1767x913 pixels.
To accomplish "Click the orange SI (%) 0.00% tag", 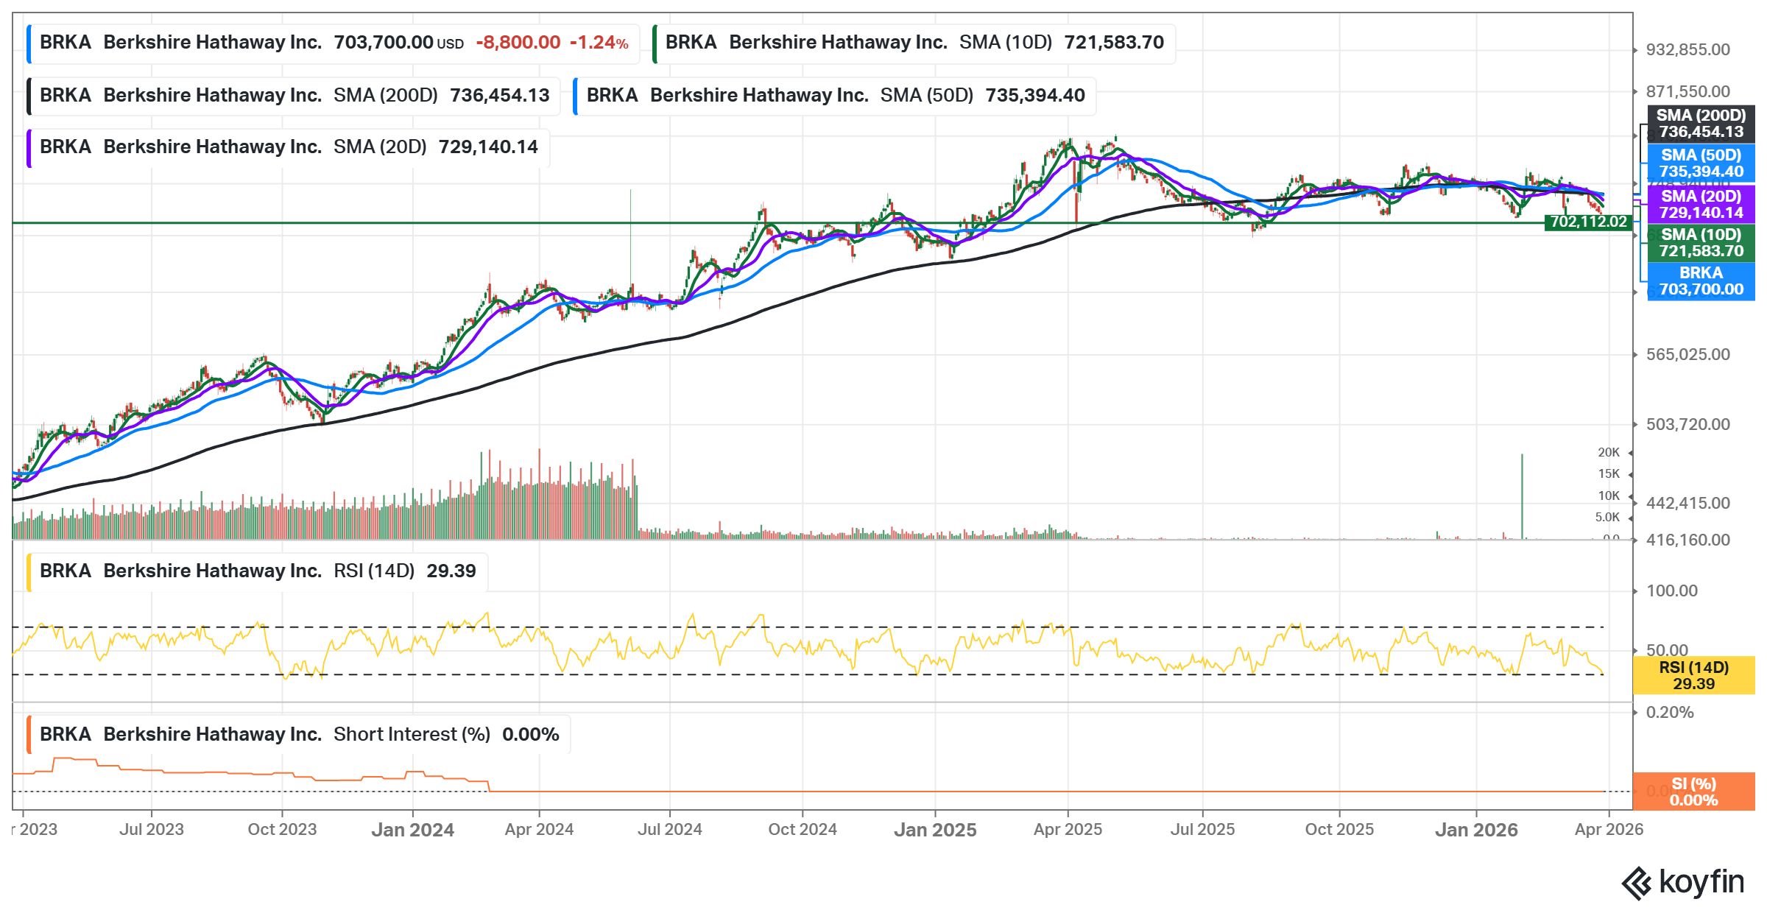I will tap(1693, 792).
